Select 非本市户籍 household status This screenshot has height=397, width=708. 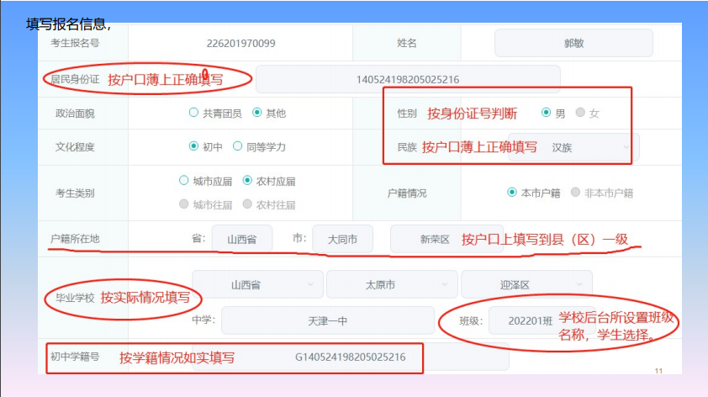click(x=576, y=193)
